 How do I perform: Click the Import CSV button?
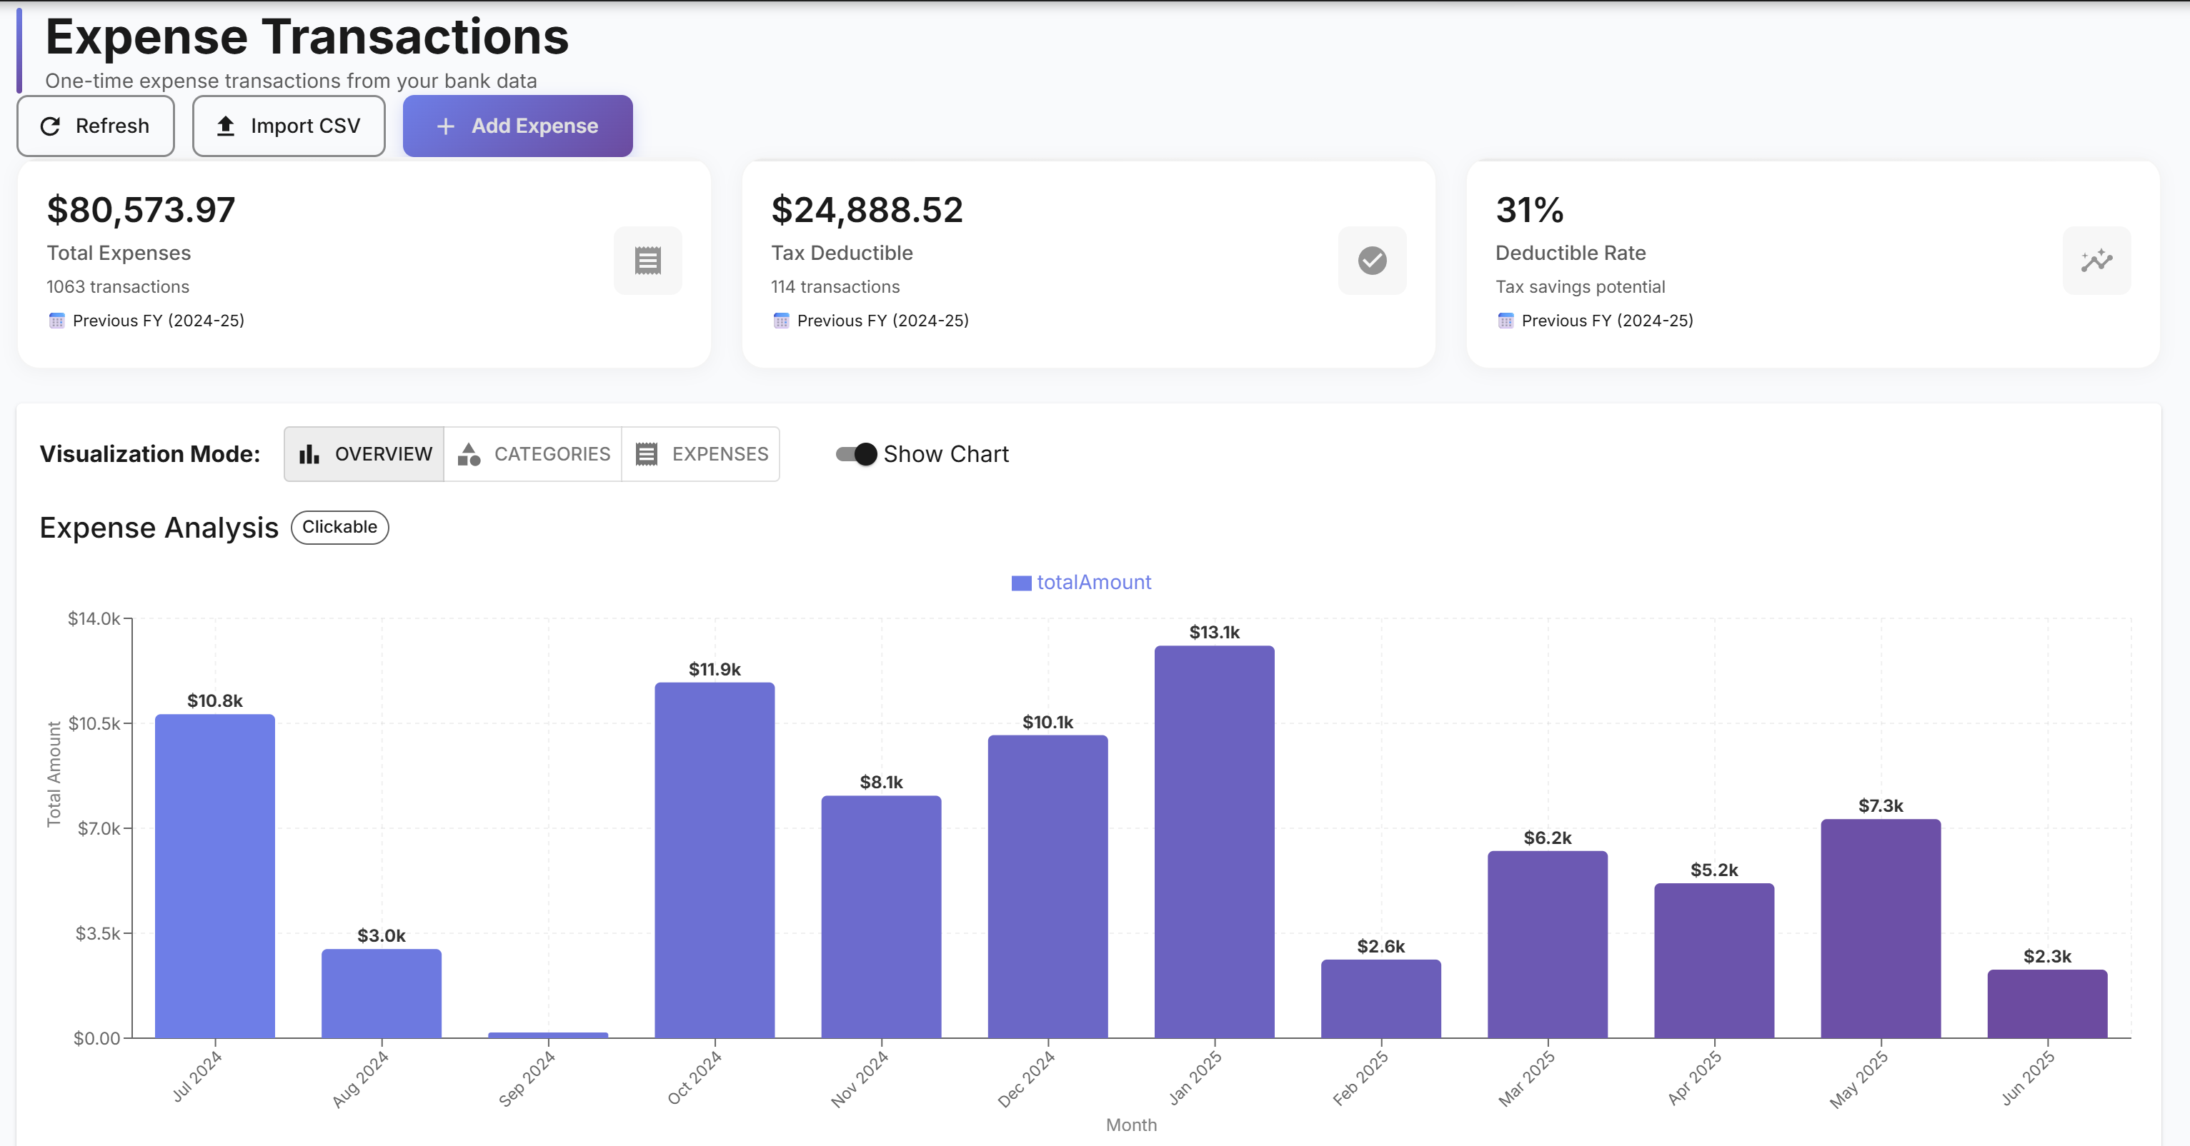coord(288,126)
